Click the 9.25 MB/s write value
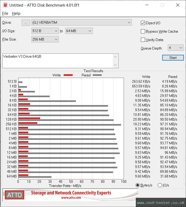The image size is (186, 207). pos(143,157)
